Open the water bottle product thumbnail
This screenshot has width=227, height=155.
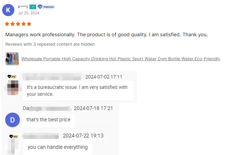click(x=12, y=59)
